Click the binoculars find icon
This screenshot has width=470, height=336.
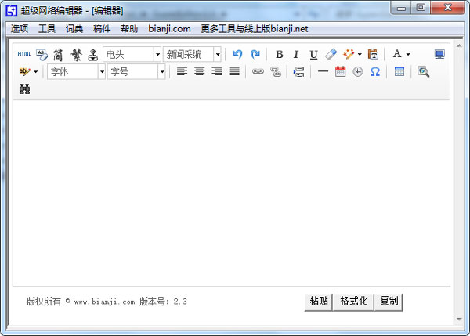(24, 89)
